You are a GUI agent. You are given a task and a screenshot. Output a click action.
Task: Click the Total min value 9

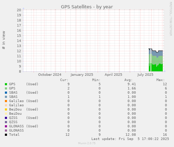tap(99, 135)
